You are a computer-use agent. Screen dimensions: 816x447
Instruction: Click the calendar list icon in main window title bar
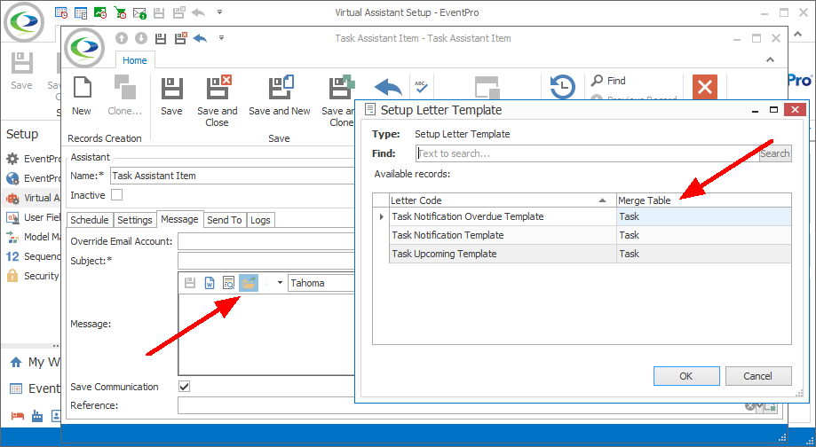click(x=81, y=12)
